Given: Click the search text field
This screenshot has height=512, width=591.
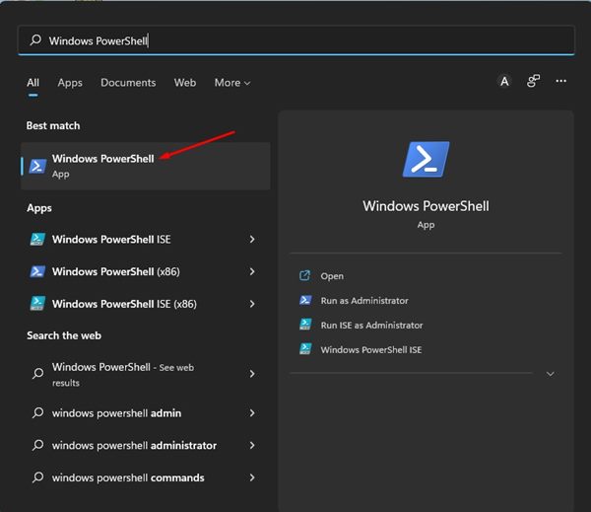Looking at the screenshot, I should [x=295, y=40].
